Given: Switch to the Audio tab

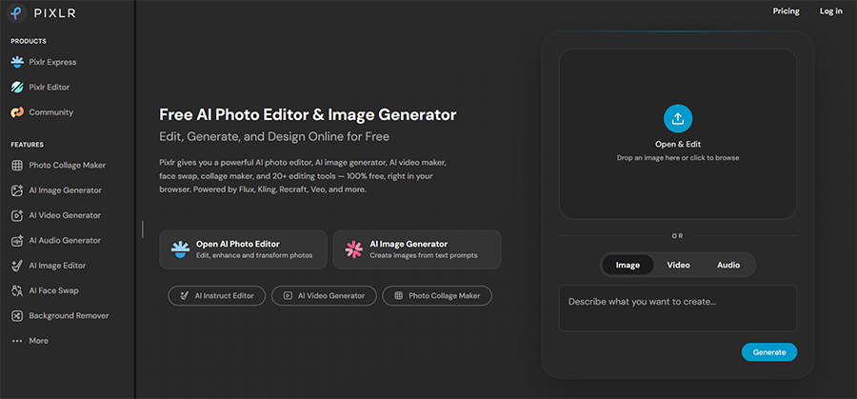Looking at the screenshot, I should coord(728,265).
